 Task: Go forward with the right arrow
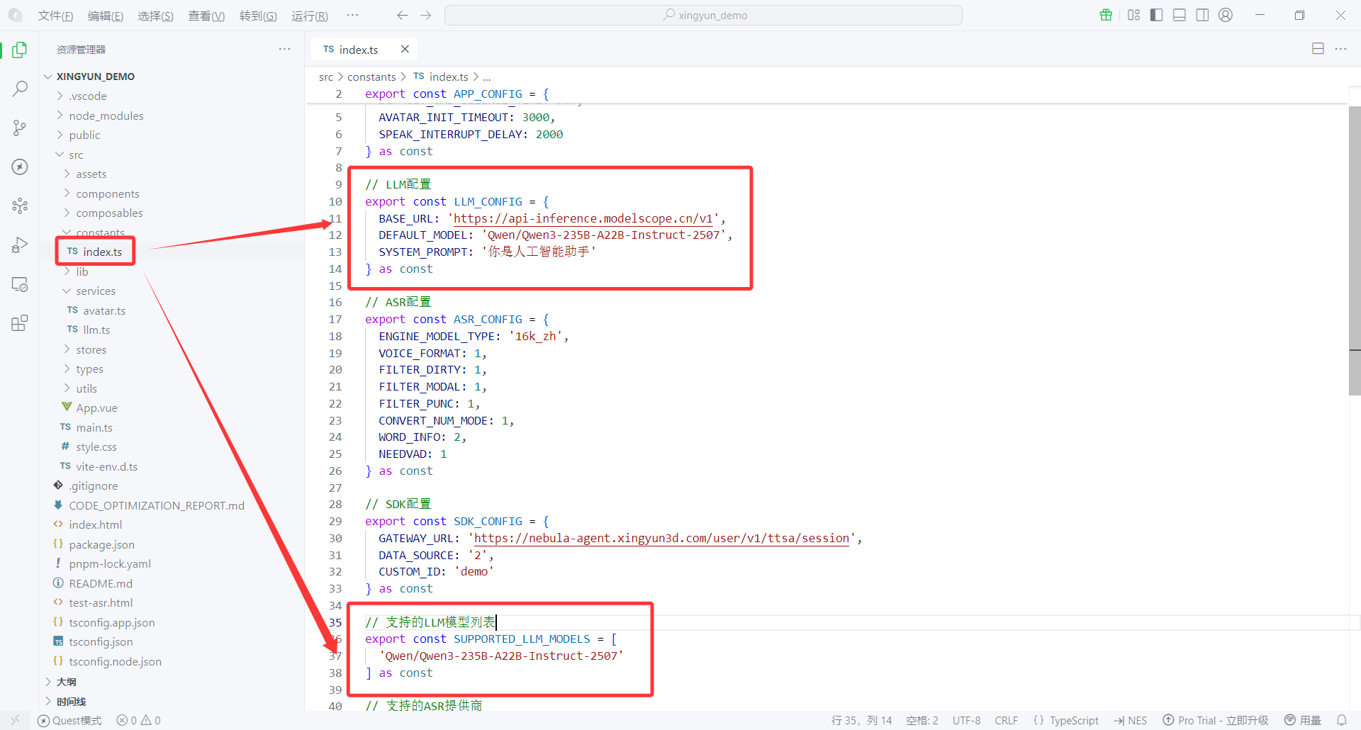click(426, 15)
